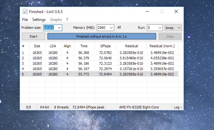Screen dimensions: 214x130
Task: Expand the Run count dropdown arrow
Action: (x=160, y=28)
